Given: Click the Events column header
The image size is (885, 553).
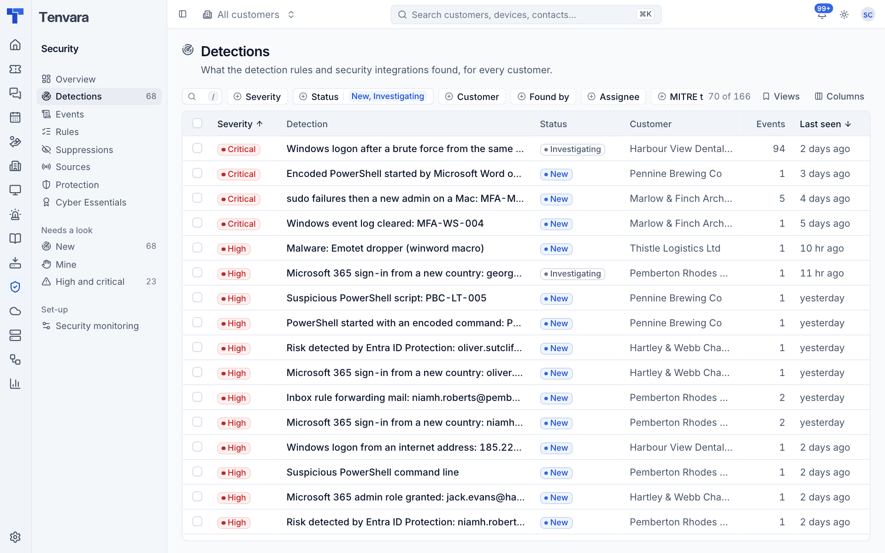Looking at the screenshot, I should point(770,124).
